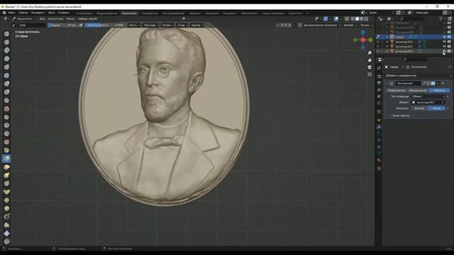Screen dimensions: 454x255
Task: Hide Сфера in viewport via eye icon
Action: [444, 37]
